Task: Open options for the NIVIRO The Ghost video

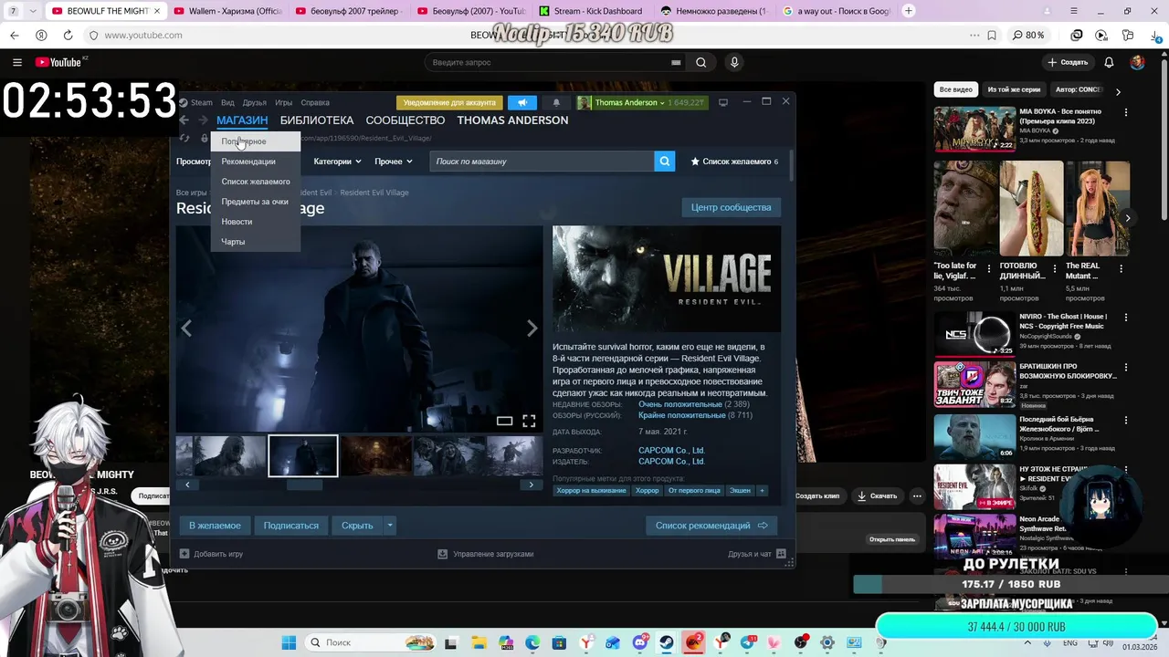Action: (1125, 318)
